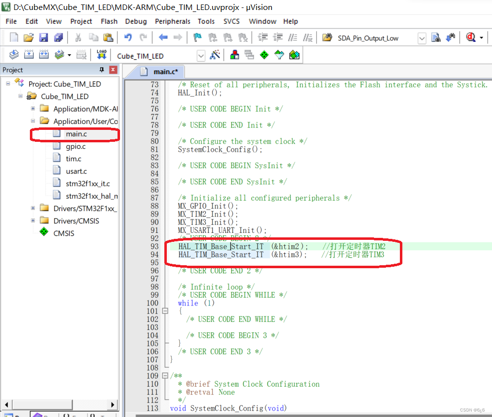Open the Pack Installer icon
The height and width of the screenshot is (417, 492).
[x=294, y=55]
